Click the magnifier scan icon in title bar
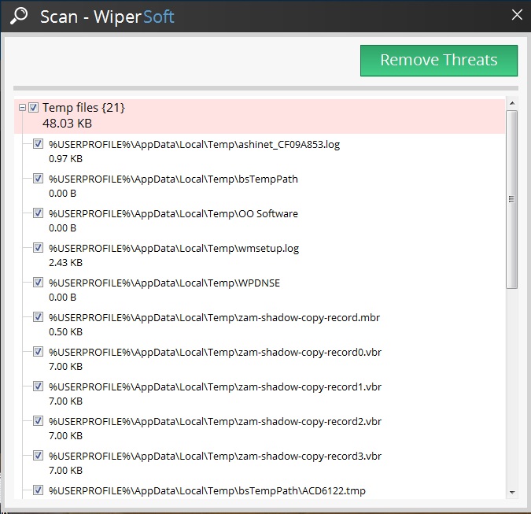The width and height of the screenshot is (531, 514). click(19, 16)
